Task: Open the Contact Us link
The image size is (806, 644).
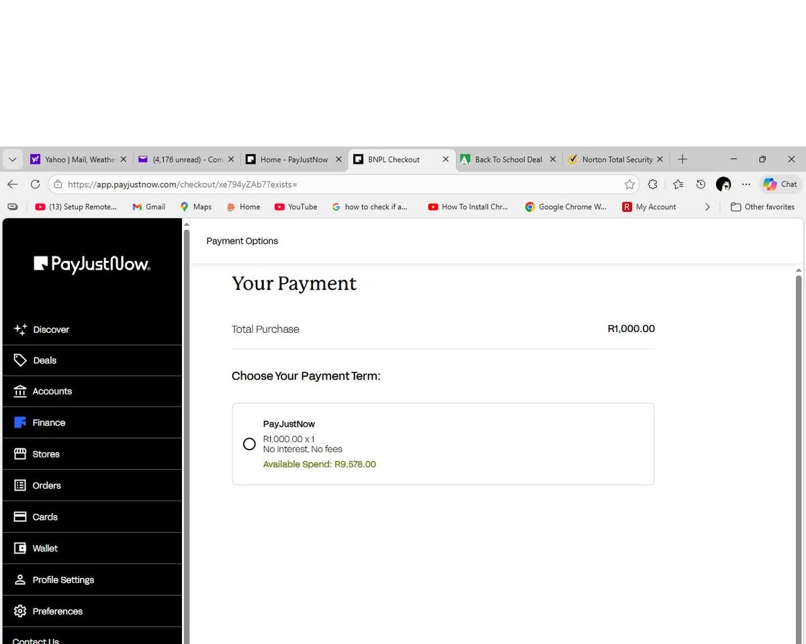Action: (36, 641)
